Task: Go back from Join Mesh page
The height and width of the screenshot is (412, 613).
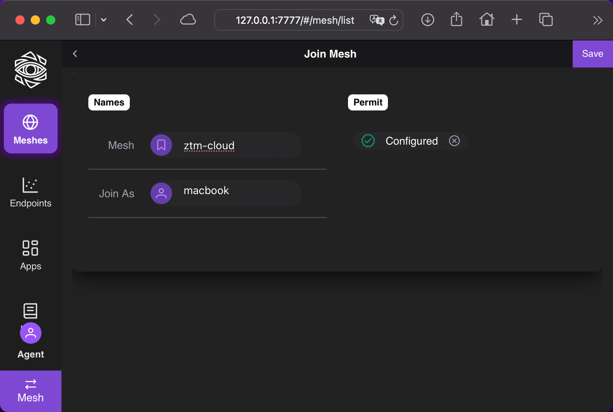Action: click(75, 54)
